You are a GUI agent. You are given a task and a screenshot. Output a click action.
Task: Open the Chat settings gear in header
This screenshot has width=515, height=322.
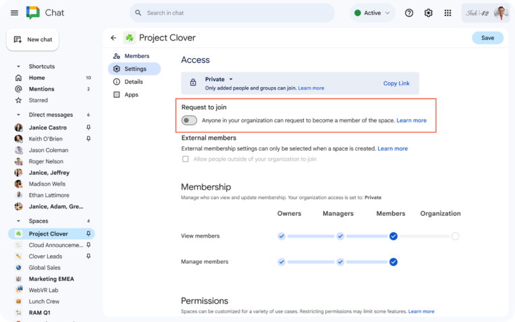point(429,13)
